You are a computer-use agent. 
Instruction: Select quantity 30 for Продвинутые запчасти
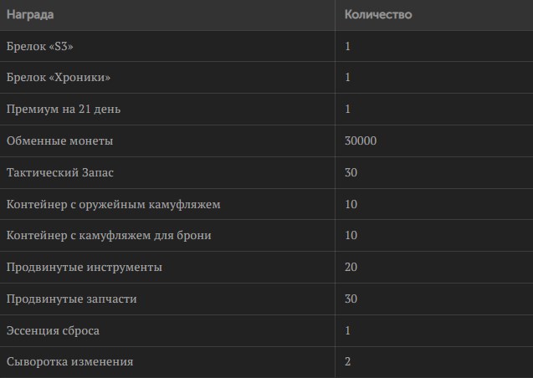point(434,299)
